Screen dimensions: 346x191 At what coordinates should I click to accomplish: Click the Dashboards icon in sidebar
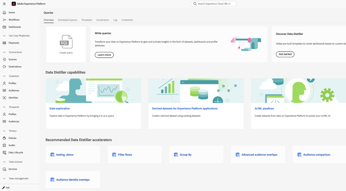click(x=4, y=27)
